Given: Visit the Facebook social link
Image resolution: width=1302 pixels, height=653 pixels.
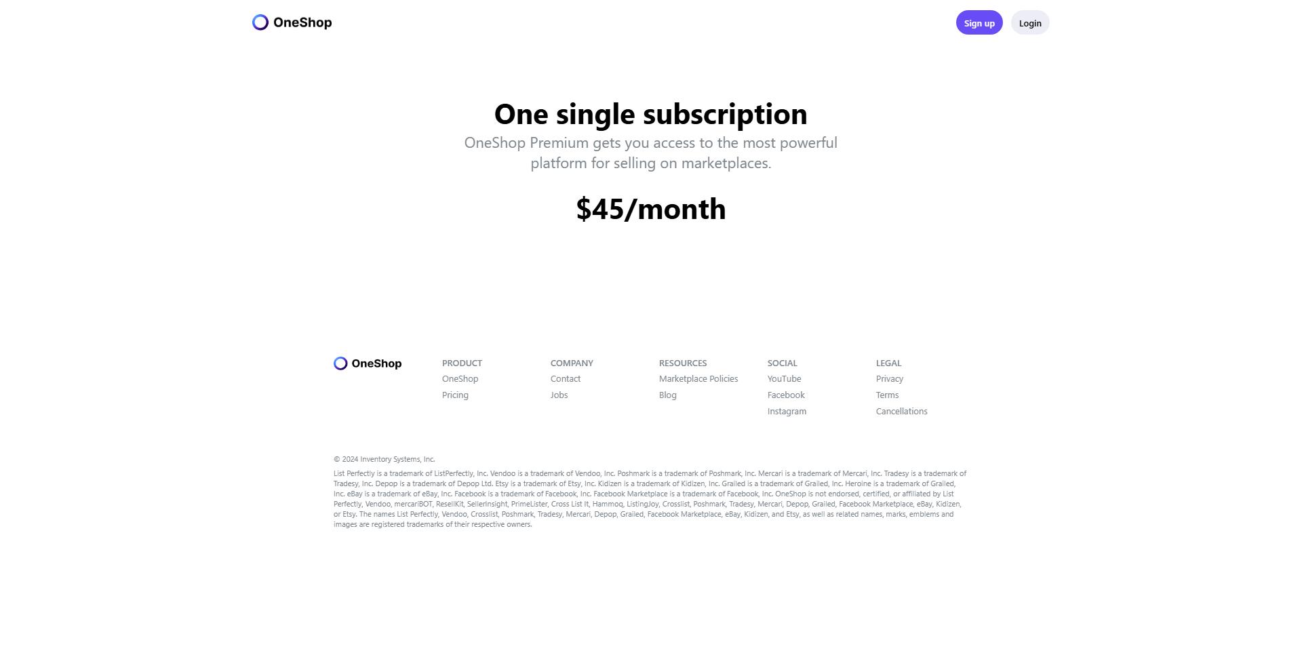Looking at the screenshot, I should (x=785, y=395).
